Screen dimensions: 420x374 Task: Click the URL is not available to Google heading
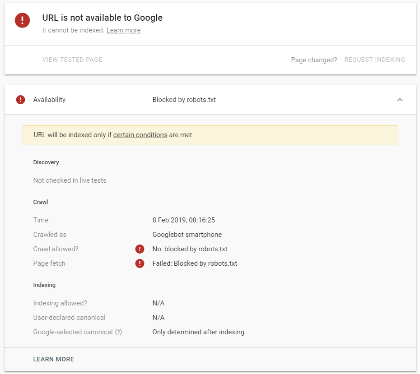[103, 18]
